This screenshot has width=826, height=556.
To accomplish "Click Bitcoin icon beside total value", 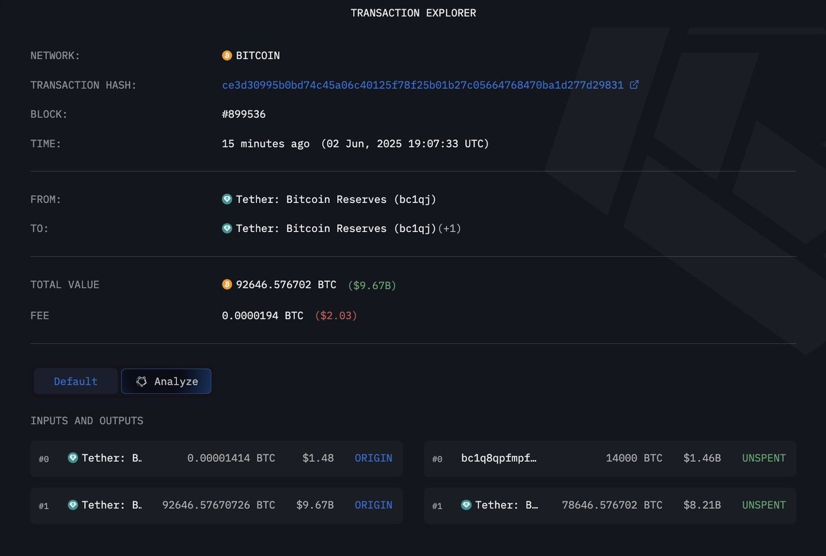I will (227, 284).
